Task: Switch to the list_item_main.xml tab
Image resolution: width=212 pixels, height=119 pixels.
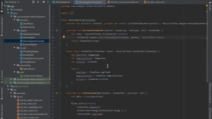Action: [155, 2]
